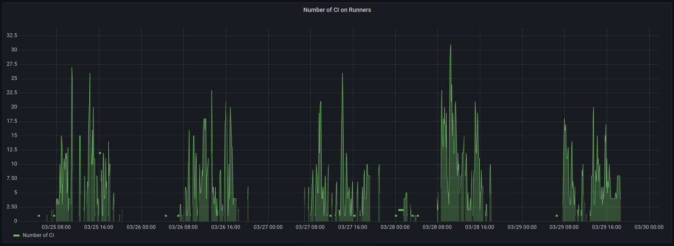674x246 pixels.
Task: Click the '03/30 00:00' x-axis label
Action: [649, 227]
